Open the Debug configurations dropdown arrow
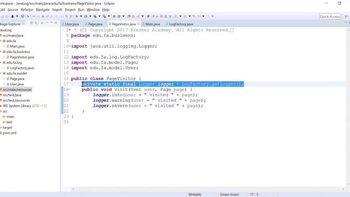Image resolution: width=350 pixels, height=197 pixels. (x=81, y=16)
